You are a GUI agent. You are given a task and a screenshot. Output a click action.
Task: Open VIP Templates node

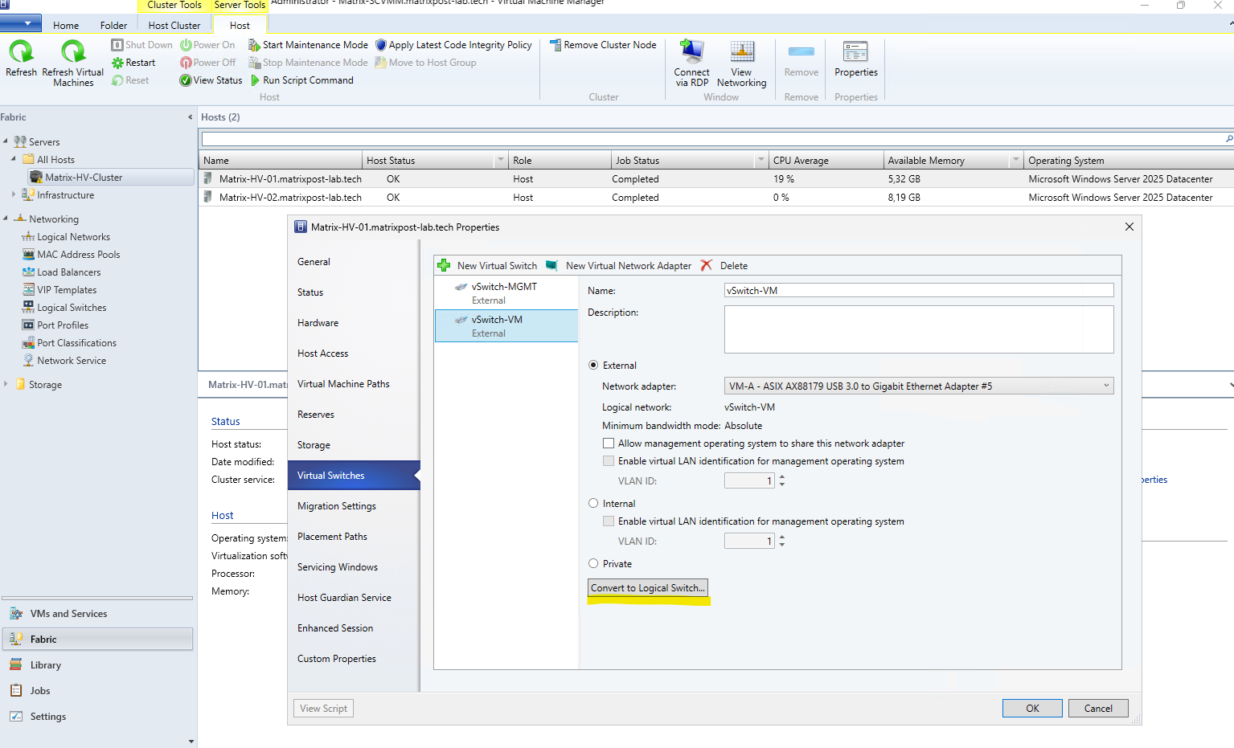(66, 290)
